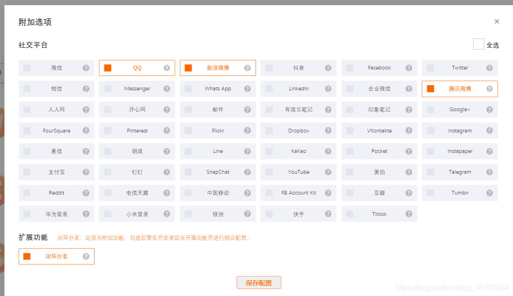Check the Facebook checkbox

click(350, 68)
